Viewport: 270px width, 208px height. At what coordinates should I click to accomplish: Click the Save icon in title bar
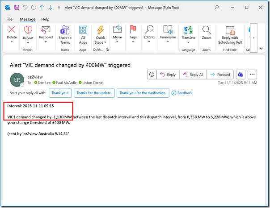(17, 8)
